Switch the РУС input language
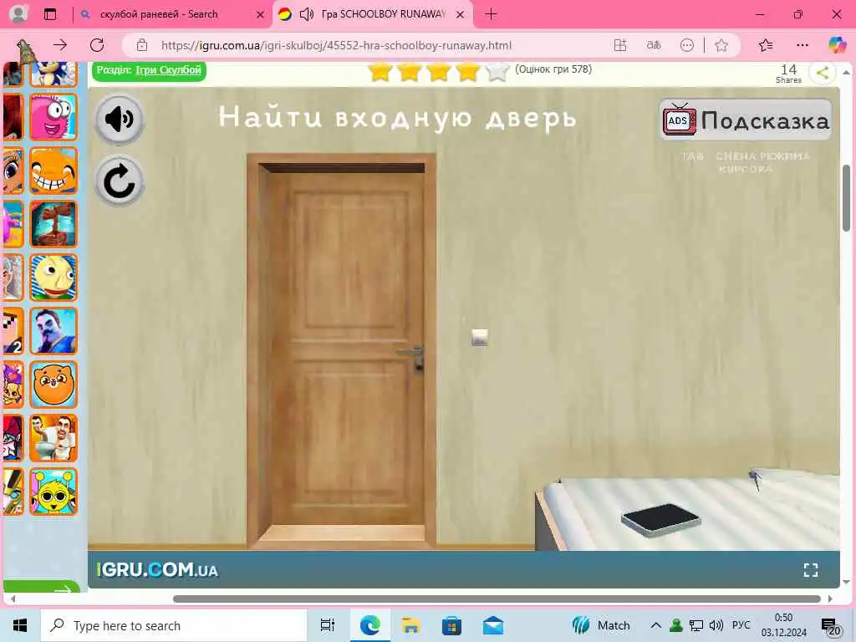This screenshot has width=856, height=642. (741, 625)
